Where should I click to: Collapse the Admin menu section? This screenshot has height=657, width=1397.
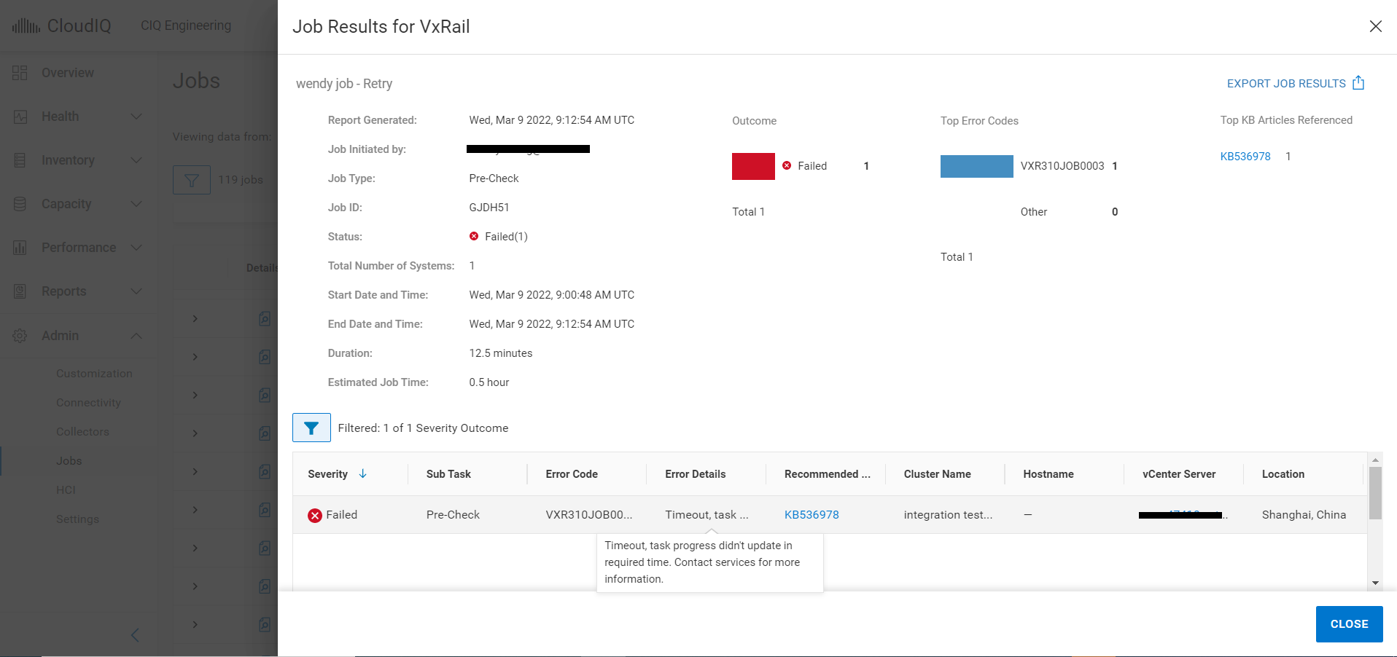pyautogui.click(x=136, y=336)
